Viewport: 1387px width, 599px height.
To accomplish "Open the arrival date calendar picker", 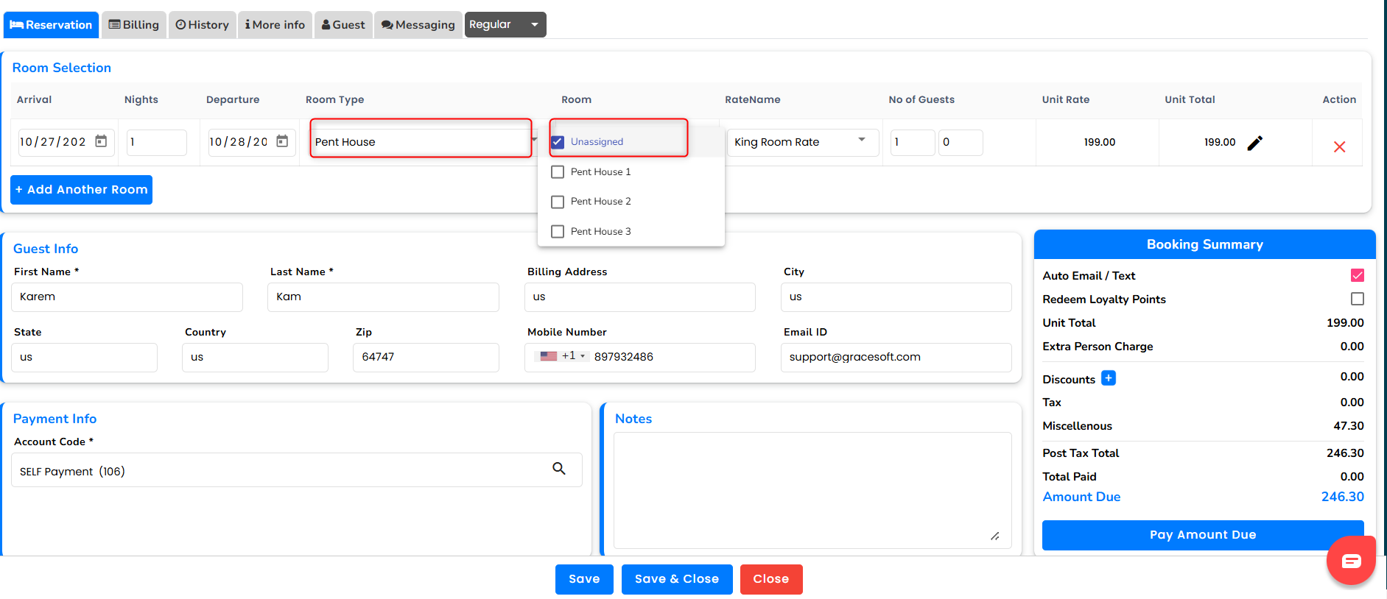I will pos(101,141).
